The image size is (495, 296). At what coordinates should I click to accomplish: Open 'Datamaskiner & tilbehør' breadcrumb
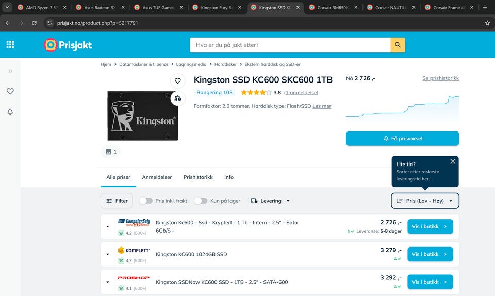(144, 64)
